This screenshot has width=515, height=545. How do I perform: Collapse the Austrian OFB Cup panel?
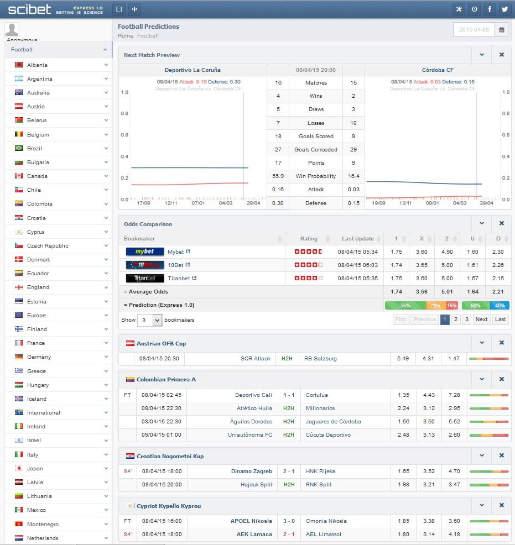click(482, 343)
